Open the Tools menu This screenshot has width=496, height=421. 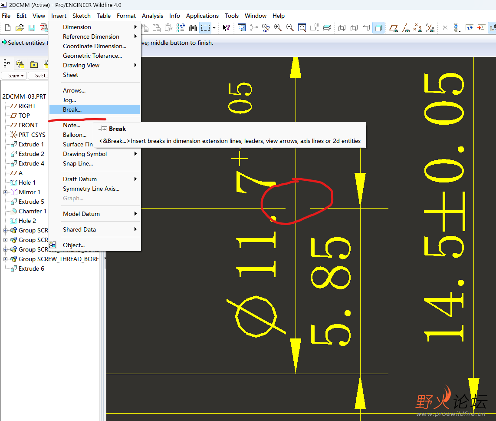[x=232, y=16]
